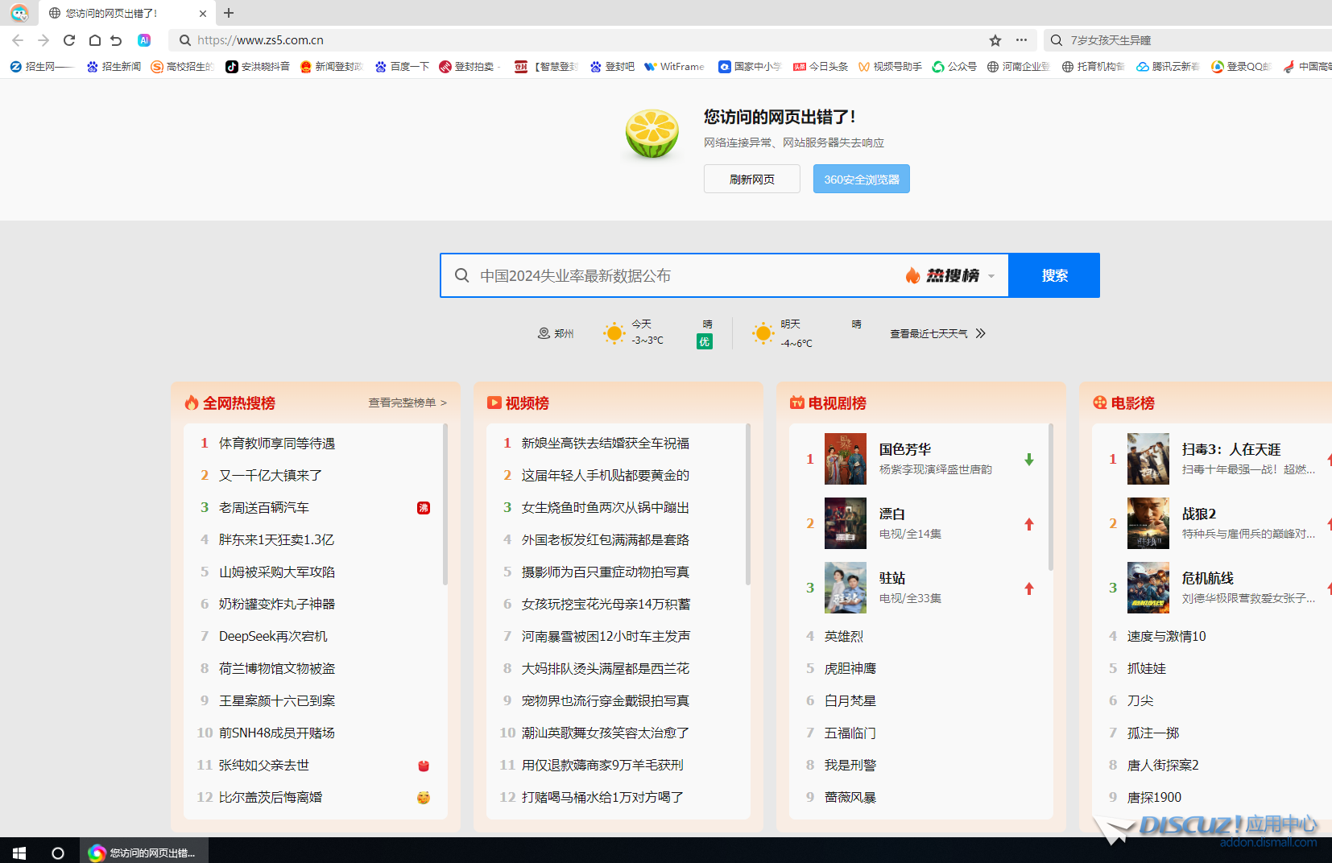Screen dimensions: 1332x863
Task: Click the hot search input field
Action: click(685, 275)
